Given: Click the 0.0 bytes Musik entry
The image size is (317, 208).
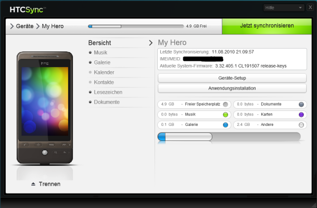Looking at the screenshot, I should click(x=194, y=114).
